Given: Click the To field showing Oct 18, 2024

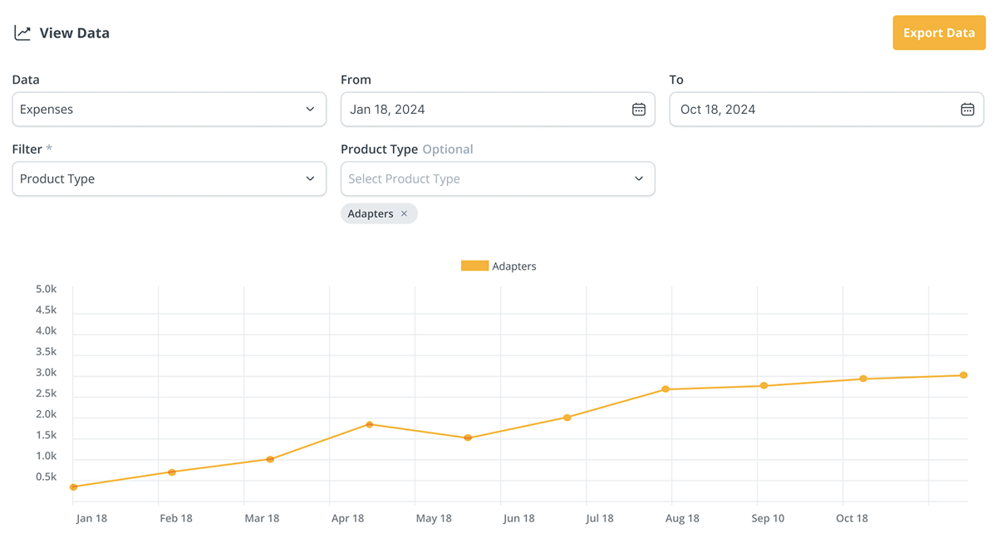Looking at the screenshot, I should (x=814, y=110).
